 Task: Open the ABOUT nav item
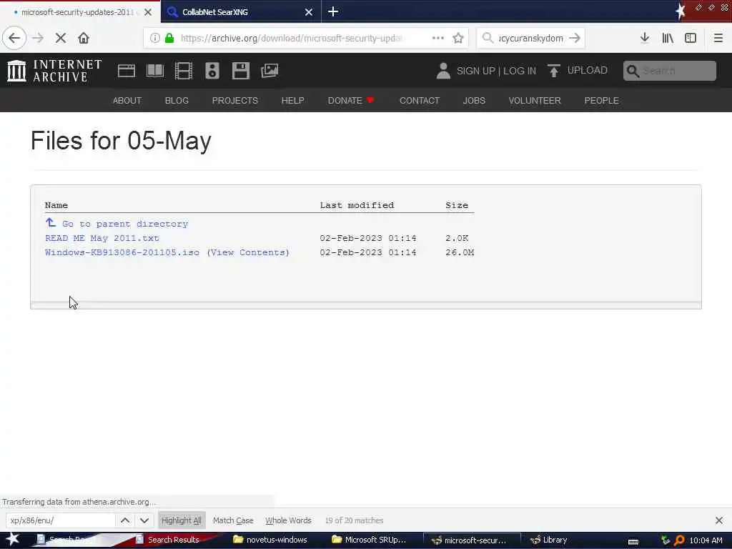pos(127,100)
